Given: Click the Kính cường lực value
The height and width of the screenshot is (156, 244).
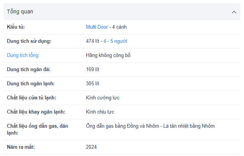Looking at the screenshot, I should 103,98.
